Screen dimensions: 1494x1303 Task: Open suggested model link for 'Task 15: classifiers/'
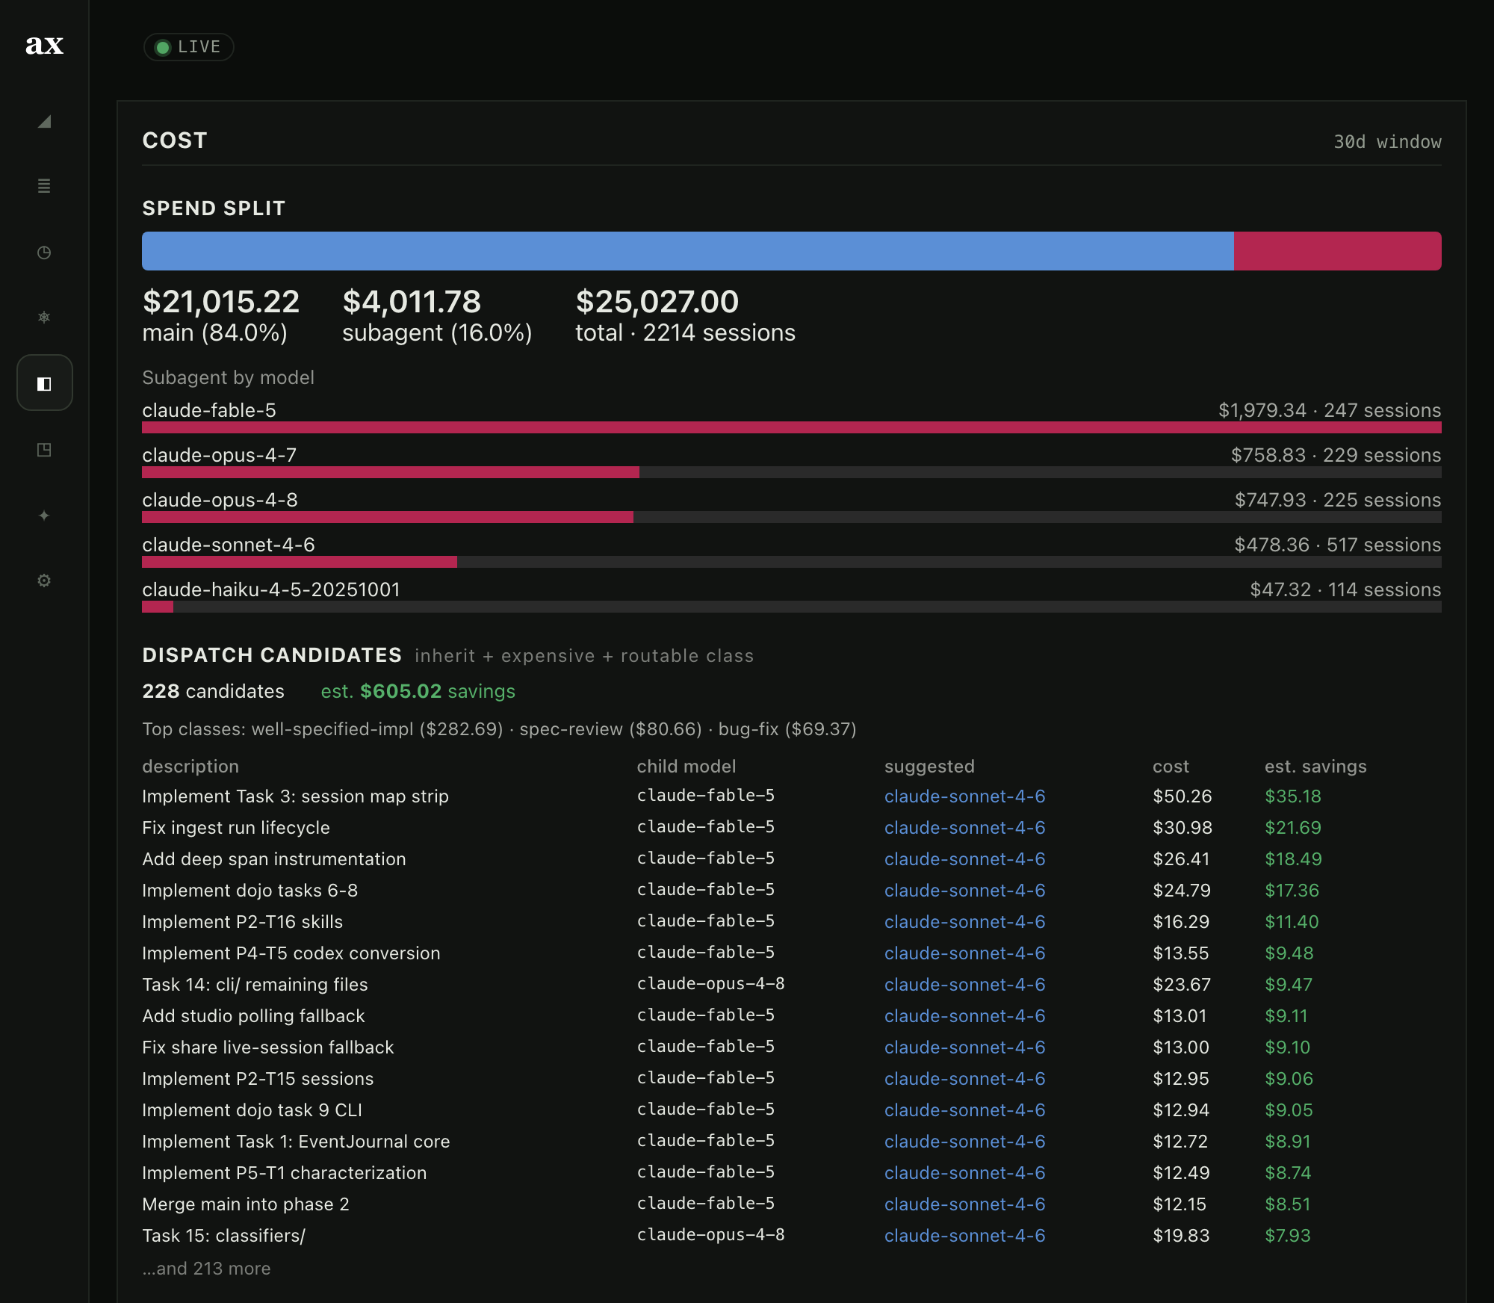(964, 1236)
